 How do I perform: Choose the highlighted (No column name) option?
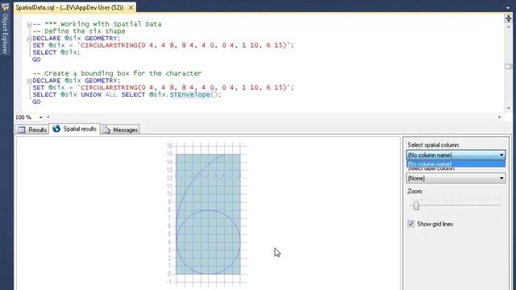456,164
